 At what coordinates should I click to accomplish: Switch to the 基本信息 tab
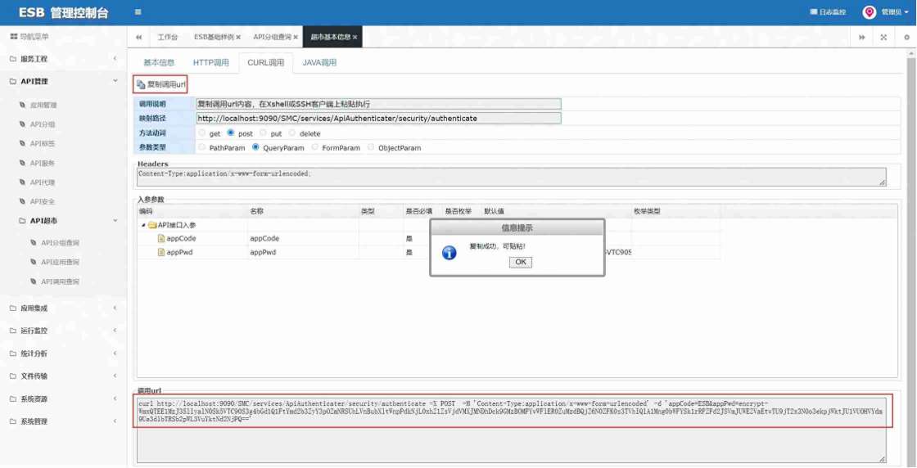[159, 62]
